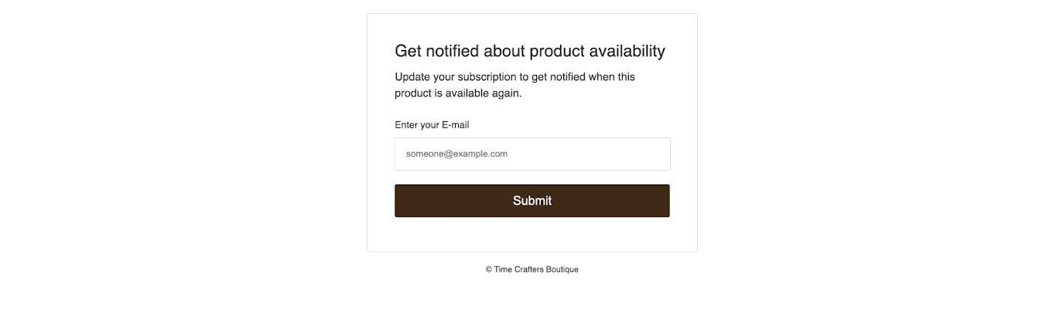Send the form using the Submit button
Viewport: 1063px width, 325px height.
[531, 201]
